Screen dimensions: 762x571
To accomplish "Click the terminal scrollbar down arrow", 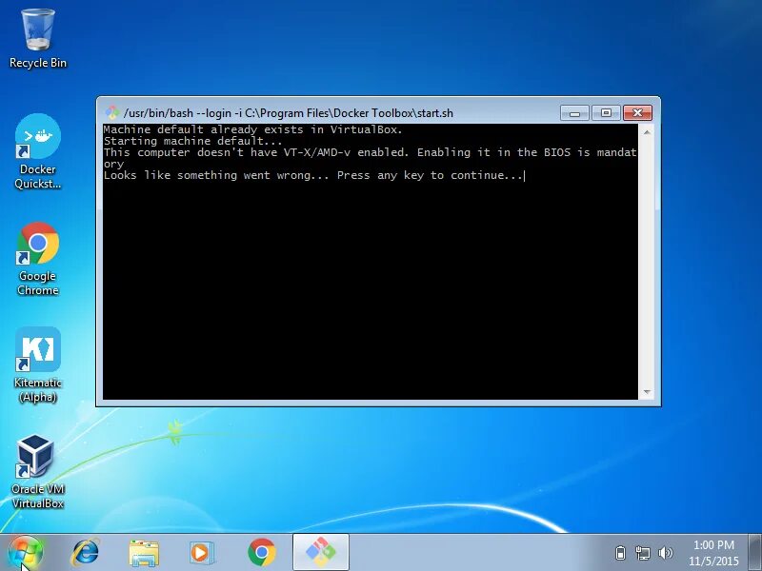I will click(647, 392).
